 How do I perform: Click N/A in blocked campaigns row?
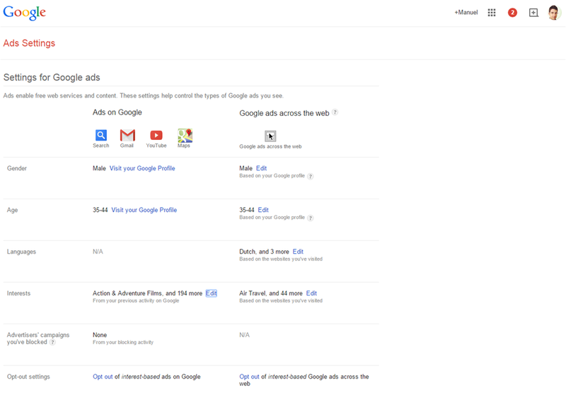(x=244, y=335)
